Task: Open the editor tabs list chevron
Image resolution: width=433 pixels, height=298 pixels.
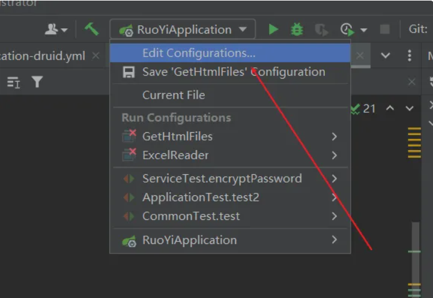Action: [x=386, y=55]
